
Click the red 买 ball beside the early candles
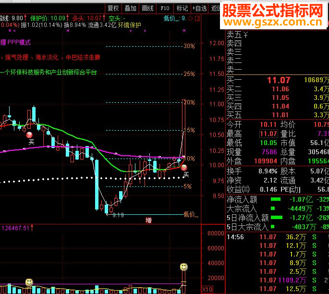(29, 135)
